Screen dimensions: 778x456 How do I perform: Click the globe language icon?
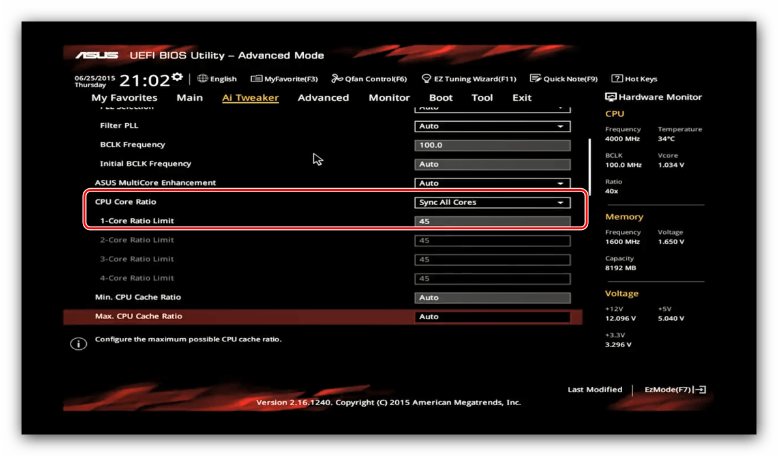coord(202,78)
